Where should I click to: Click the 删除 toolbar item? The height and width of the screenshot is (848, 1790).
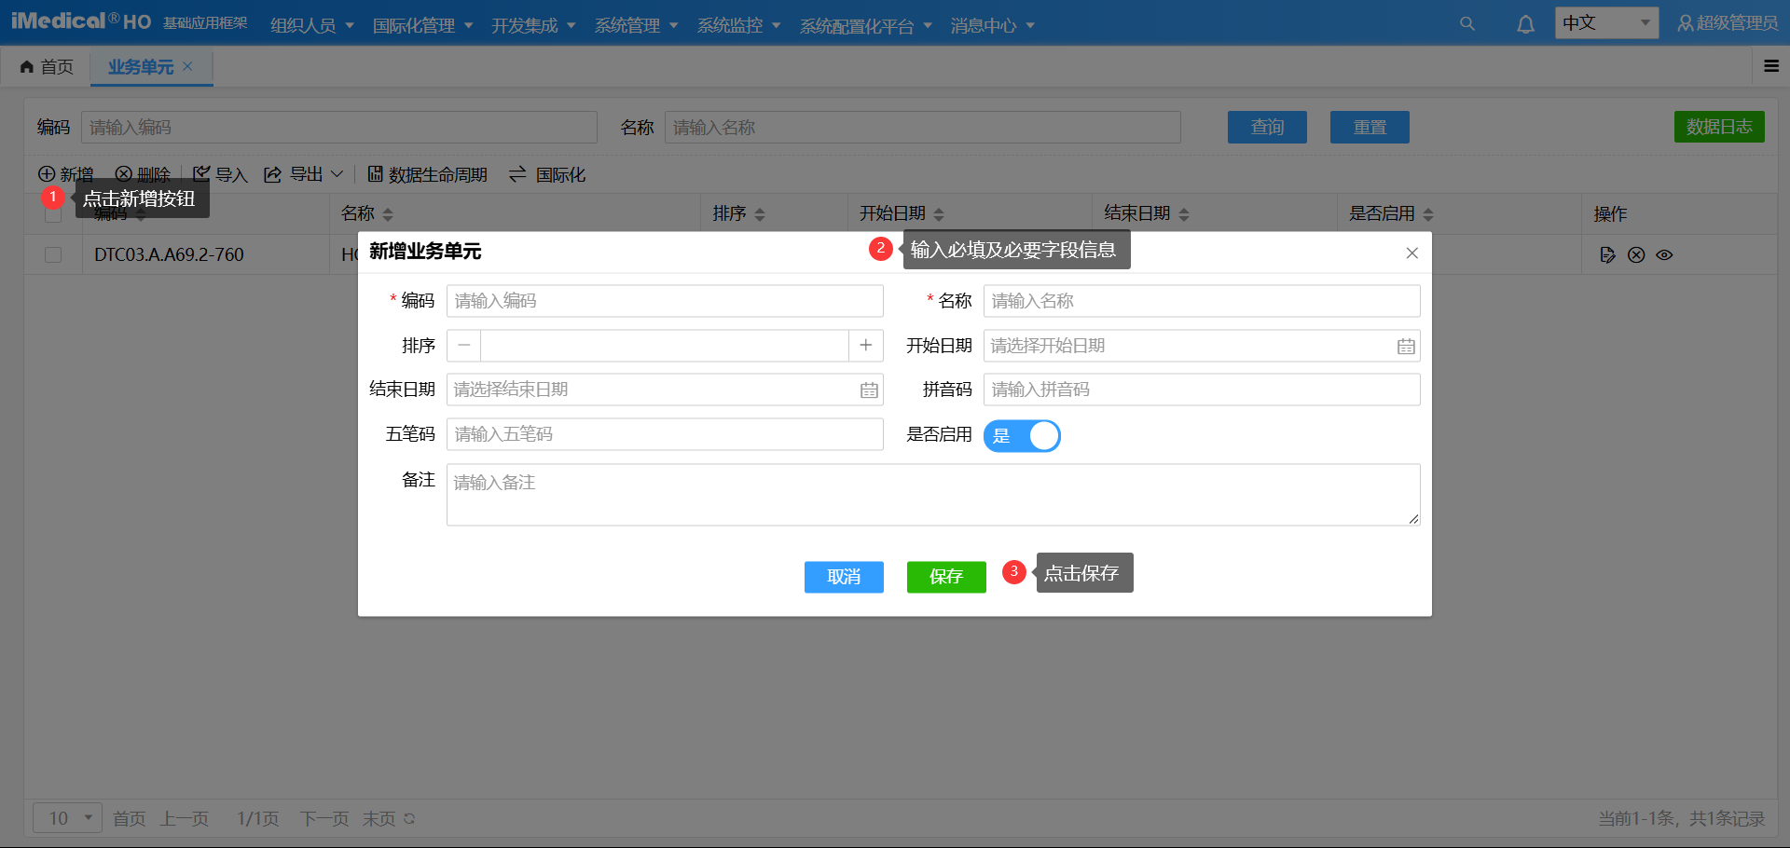pos(143,174)
